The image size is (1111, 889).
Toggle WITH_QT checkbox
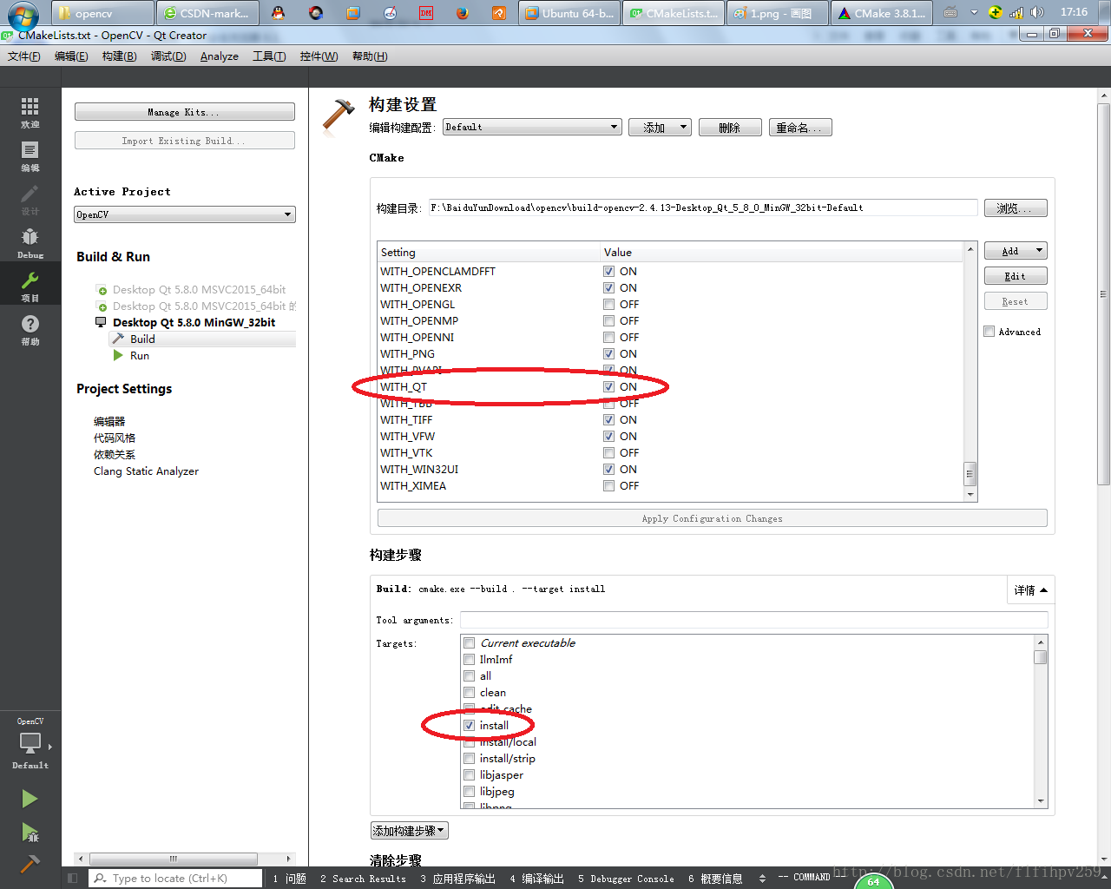point(608,387)
